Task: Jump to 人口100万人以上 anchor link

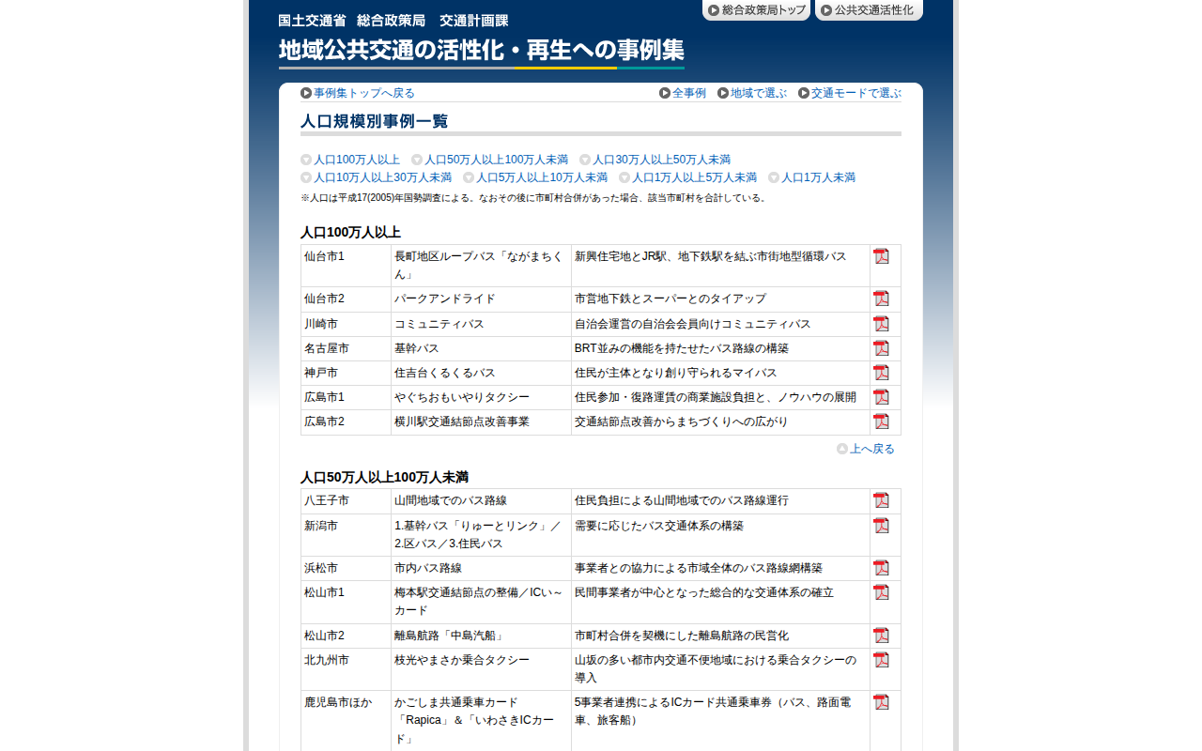Action: (x=350, y=160)
